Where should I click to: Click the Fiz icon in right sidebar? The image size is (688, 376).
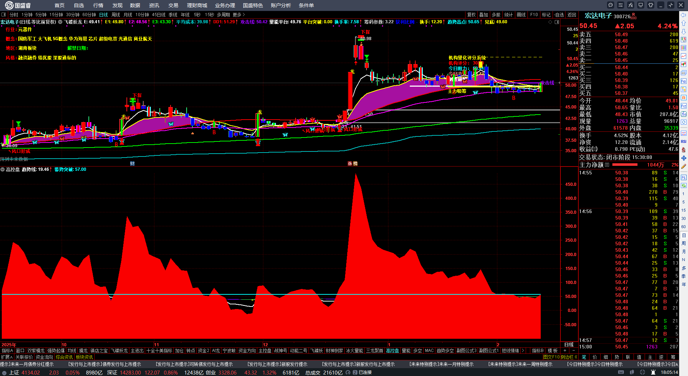[684, 106]
